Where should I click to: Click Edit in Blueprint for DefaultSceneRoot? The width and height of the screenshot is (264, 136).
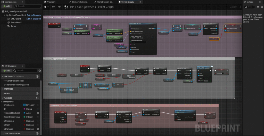[34, 15]
